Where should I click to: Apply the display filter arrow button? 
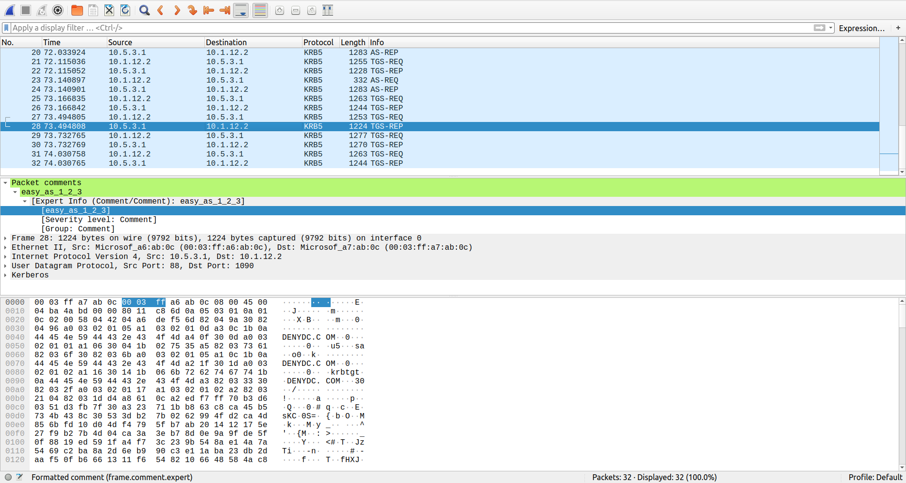coord(820,28)
